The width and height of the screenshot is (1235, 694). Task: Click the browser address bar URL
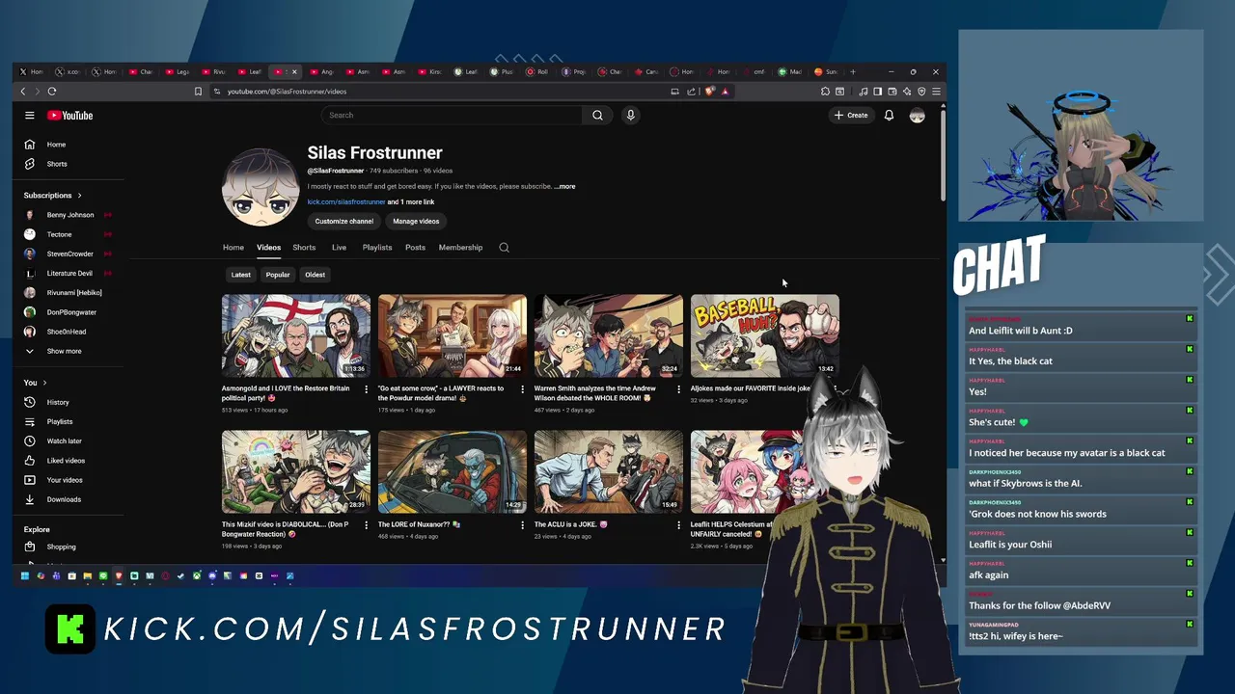pyautogui.click(x=287, y=92)
